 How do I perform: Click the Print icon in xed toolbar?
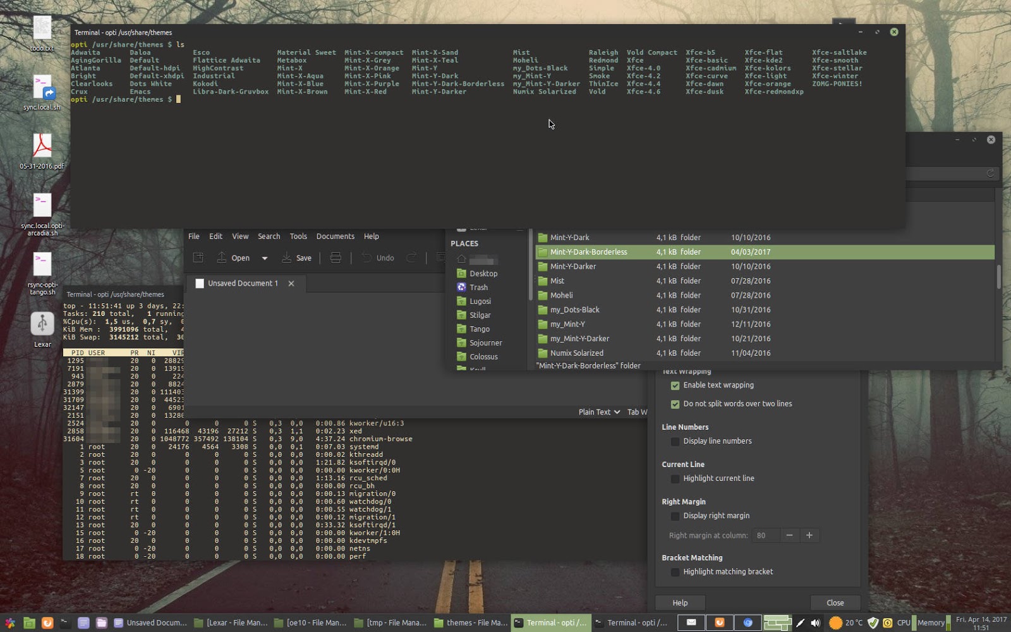click(336, 257)
